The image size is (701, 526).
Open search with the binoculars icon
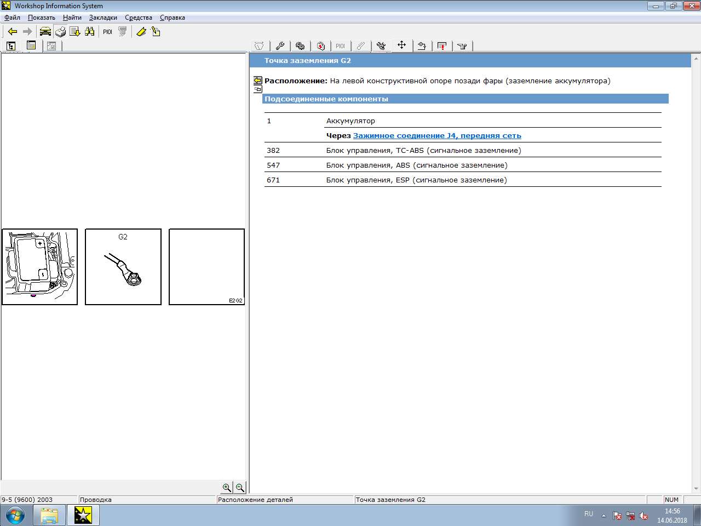point(90,32)
